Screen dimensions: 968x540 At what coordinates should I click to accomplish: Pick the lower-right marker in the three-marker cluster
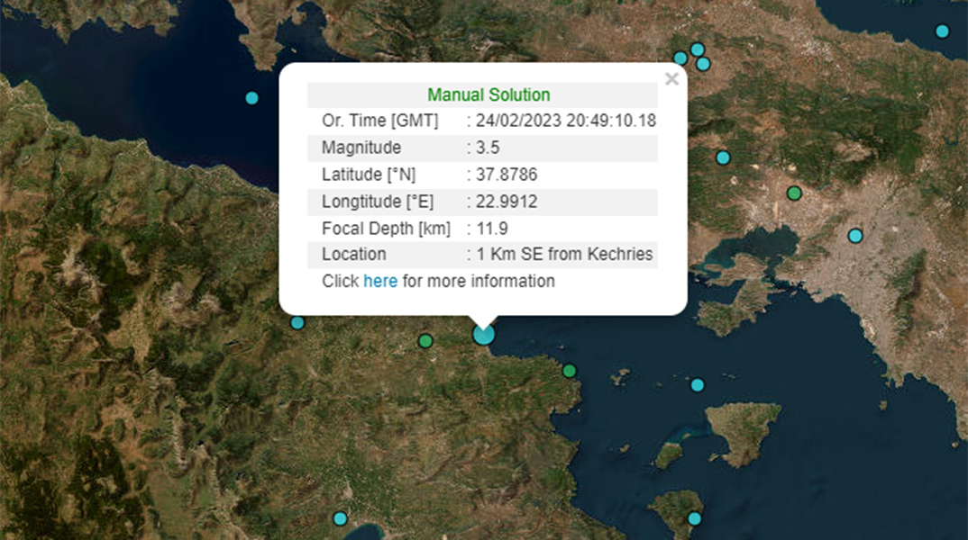(x=703, y=64)
